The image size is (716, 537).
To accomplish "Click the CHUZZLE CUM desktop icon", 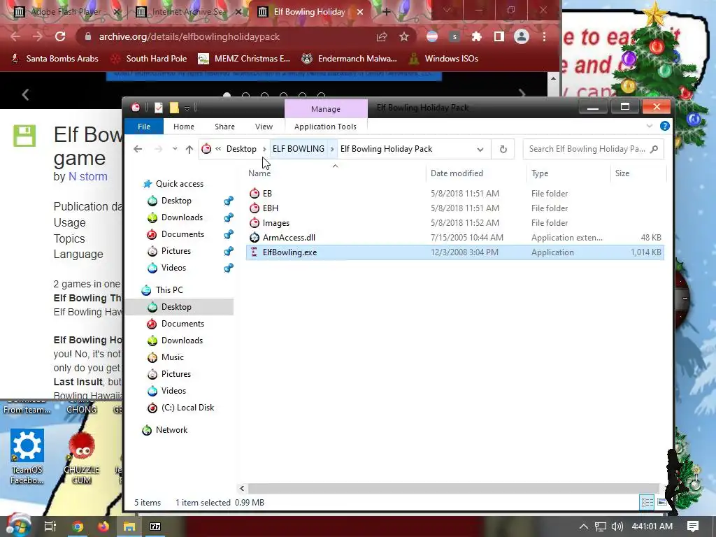I will click(81, 457).
